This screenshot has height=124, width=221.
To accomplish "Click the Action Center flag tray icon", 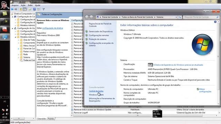I will point(3,110).
